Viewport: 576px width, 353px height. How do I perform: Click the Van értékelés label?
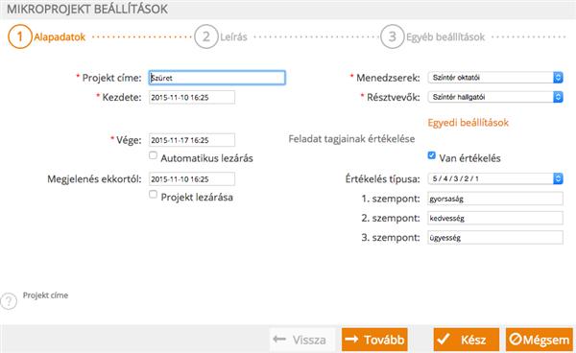pyautogui.click(x=469, y=158)
